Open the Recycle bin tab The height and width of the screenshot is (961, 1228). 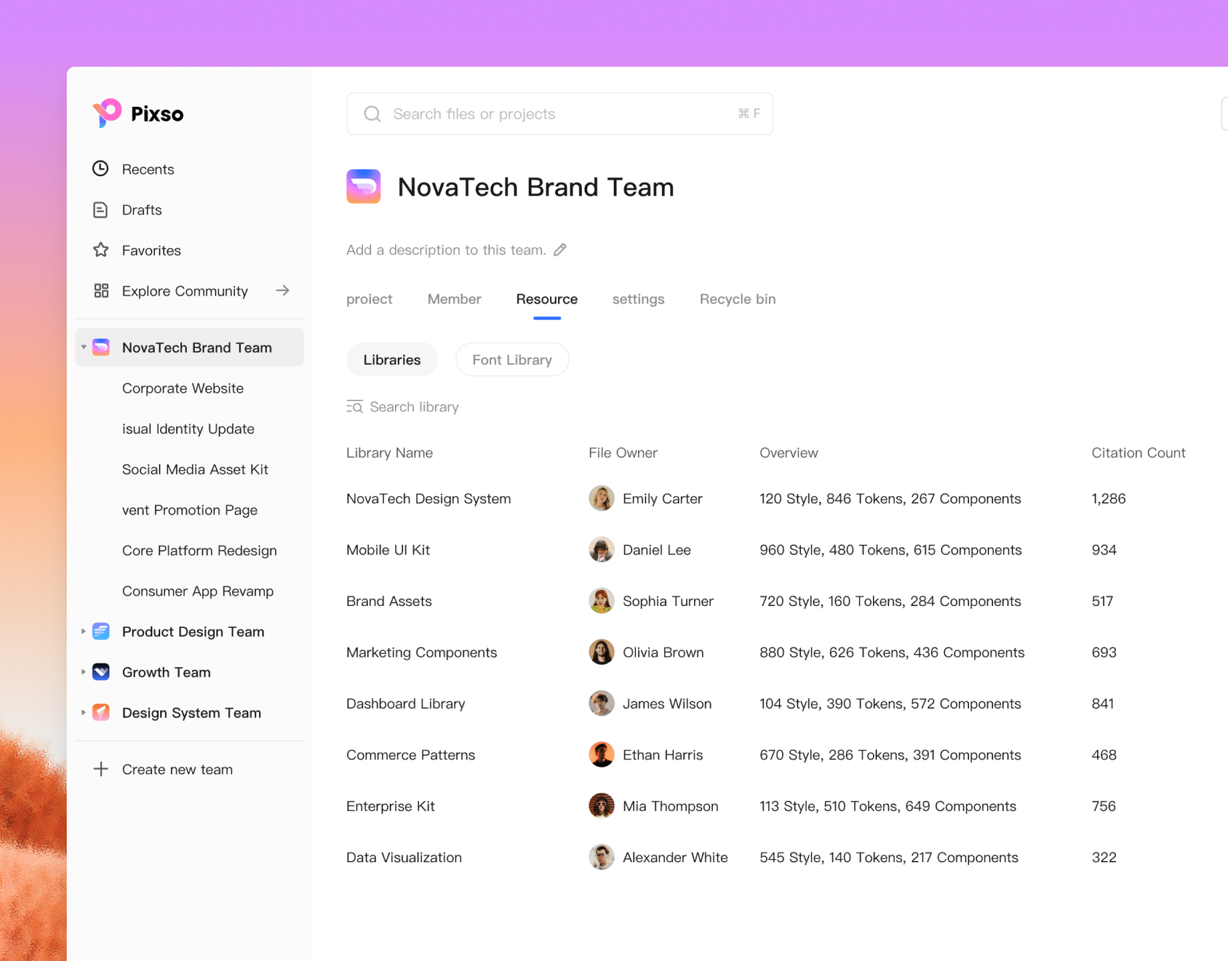[x=737, y=299]
